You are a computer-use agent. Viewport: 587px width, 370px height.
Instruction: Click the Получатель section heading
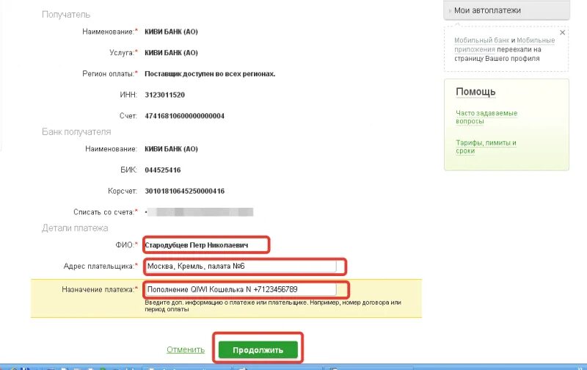click(66, 15)
